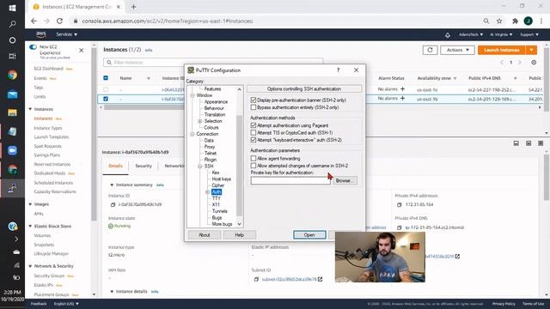Open taskbar search magnifier
This screenshot has height=309, width=550.
click(x=12, y=24)
